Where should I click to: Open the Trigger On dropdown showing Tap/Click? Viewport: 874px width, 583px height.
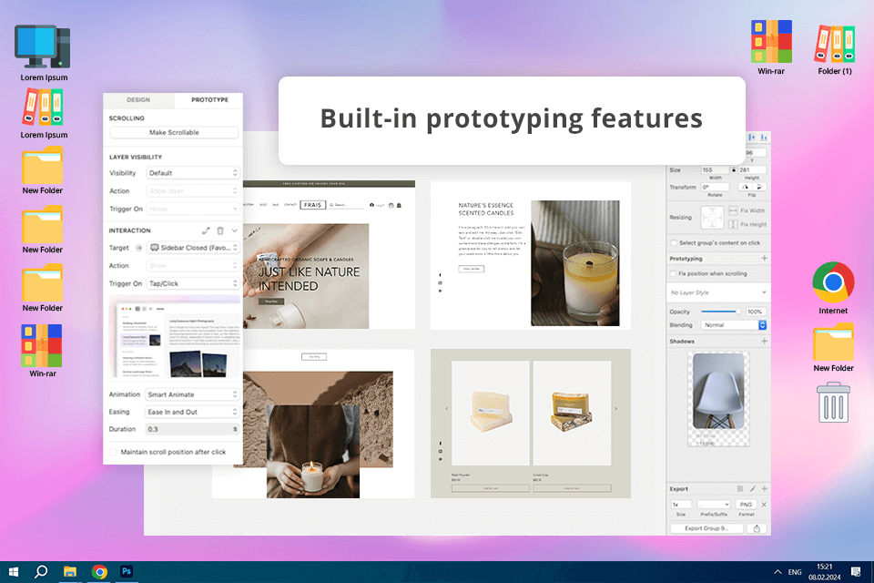coord(193,283)
